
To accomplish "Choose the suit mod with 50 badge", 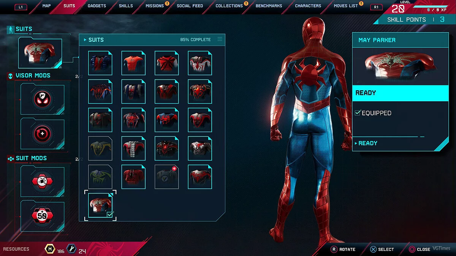I will click(x=42, y=216).
